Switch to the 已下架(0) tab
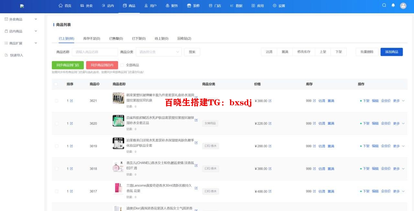414x211 pixels. (x=139, y=38)
